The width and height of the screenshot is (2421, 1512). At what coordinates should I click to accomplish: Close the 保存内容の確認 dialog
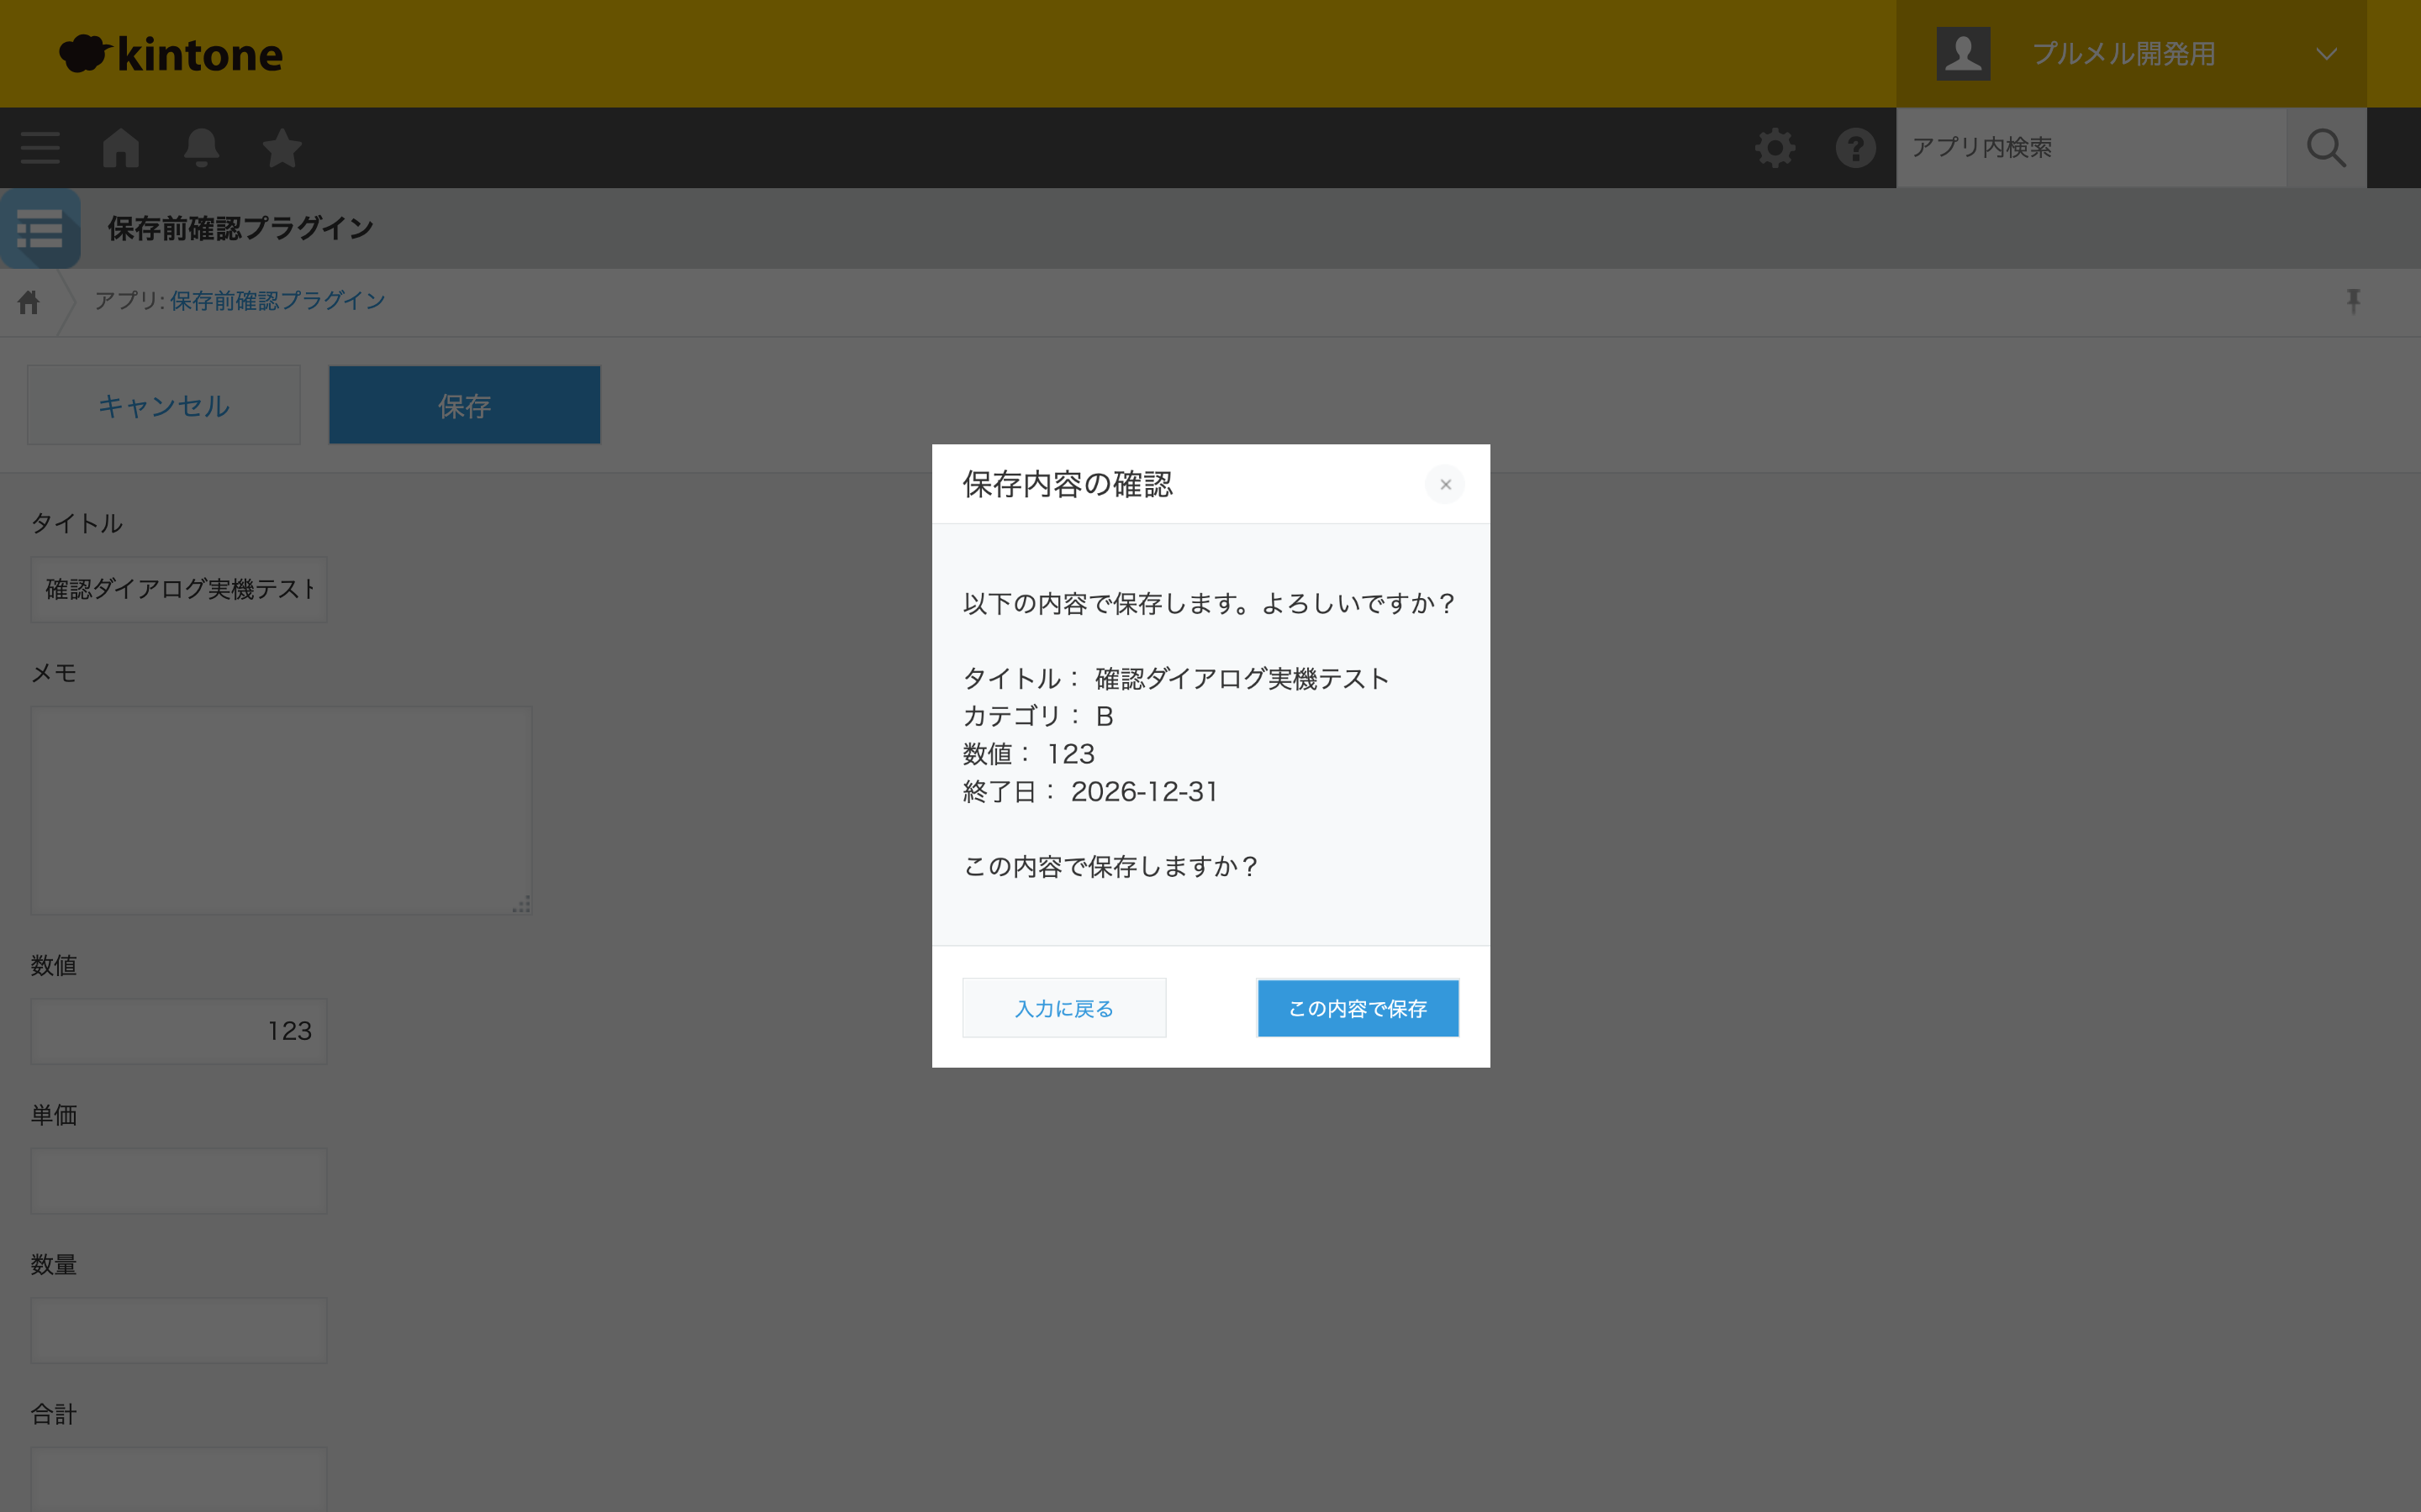pos(1444,485)
